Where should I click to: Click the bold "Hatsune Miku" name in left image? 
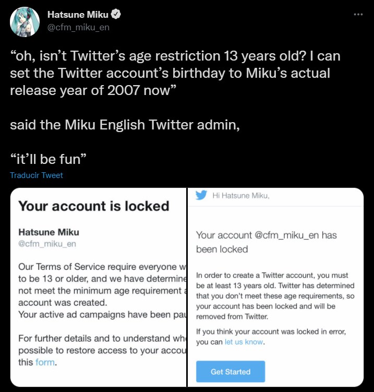click(49, 232)
